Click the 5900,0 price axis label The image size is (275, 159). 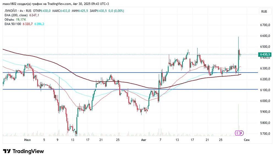[x=265, y=112]
